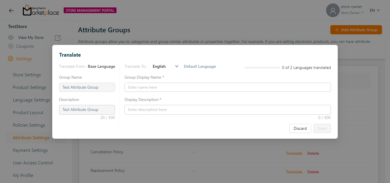The image size is (390, 183).
Task: Click the Coupons percent icon
Action: (11, 46)
